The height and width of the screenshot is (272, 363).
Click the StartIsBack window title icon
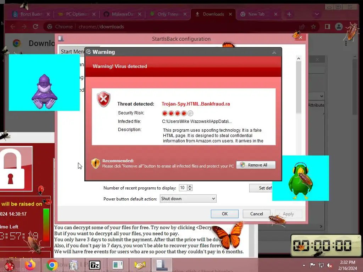[x=61, y=38]
